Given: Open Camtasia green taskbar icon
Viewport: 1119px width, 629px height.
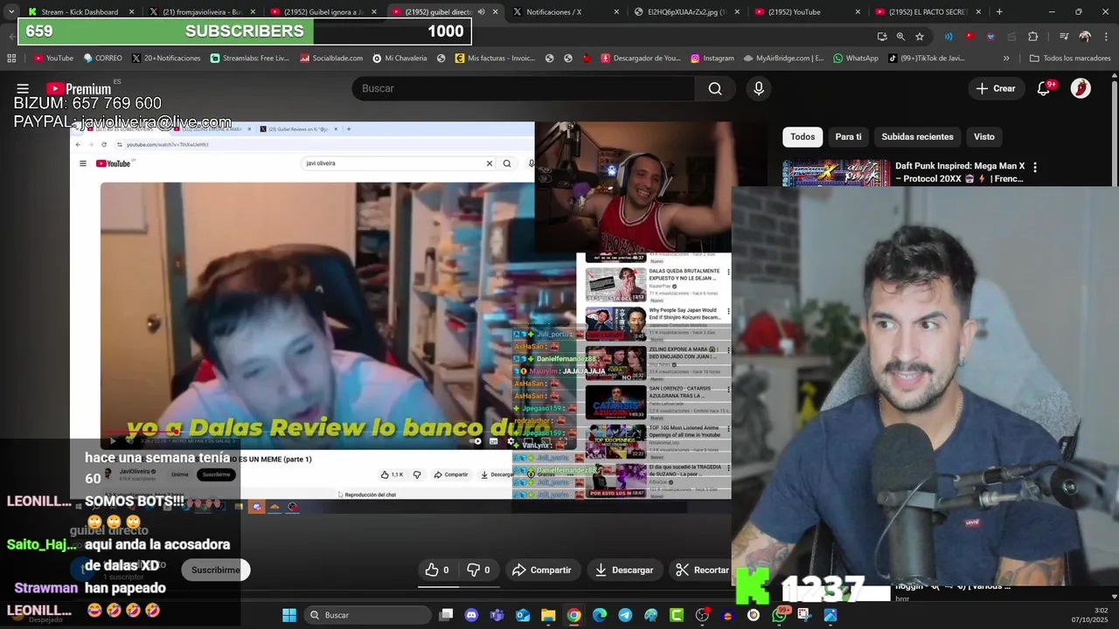Looking at the screenshot, I should (x=677, y=615).
